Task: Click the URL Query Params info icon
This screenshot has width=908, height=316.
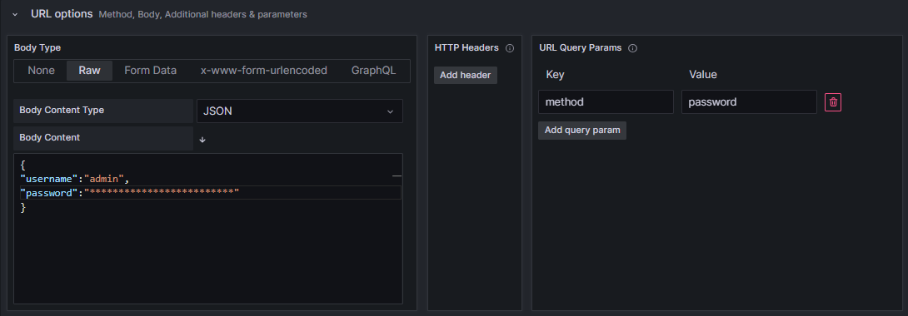Action: (x=633, y=48)
